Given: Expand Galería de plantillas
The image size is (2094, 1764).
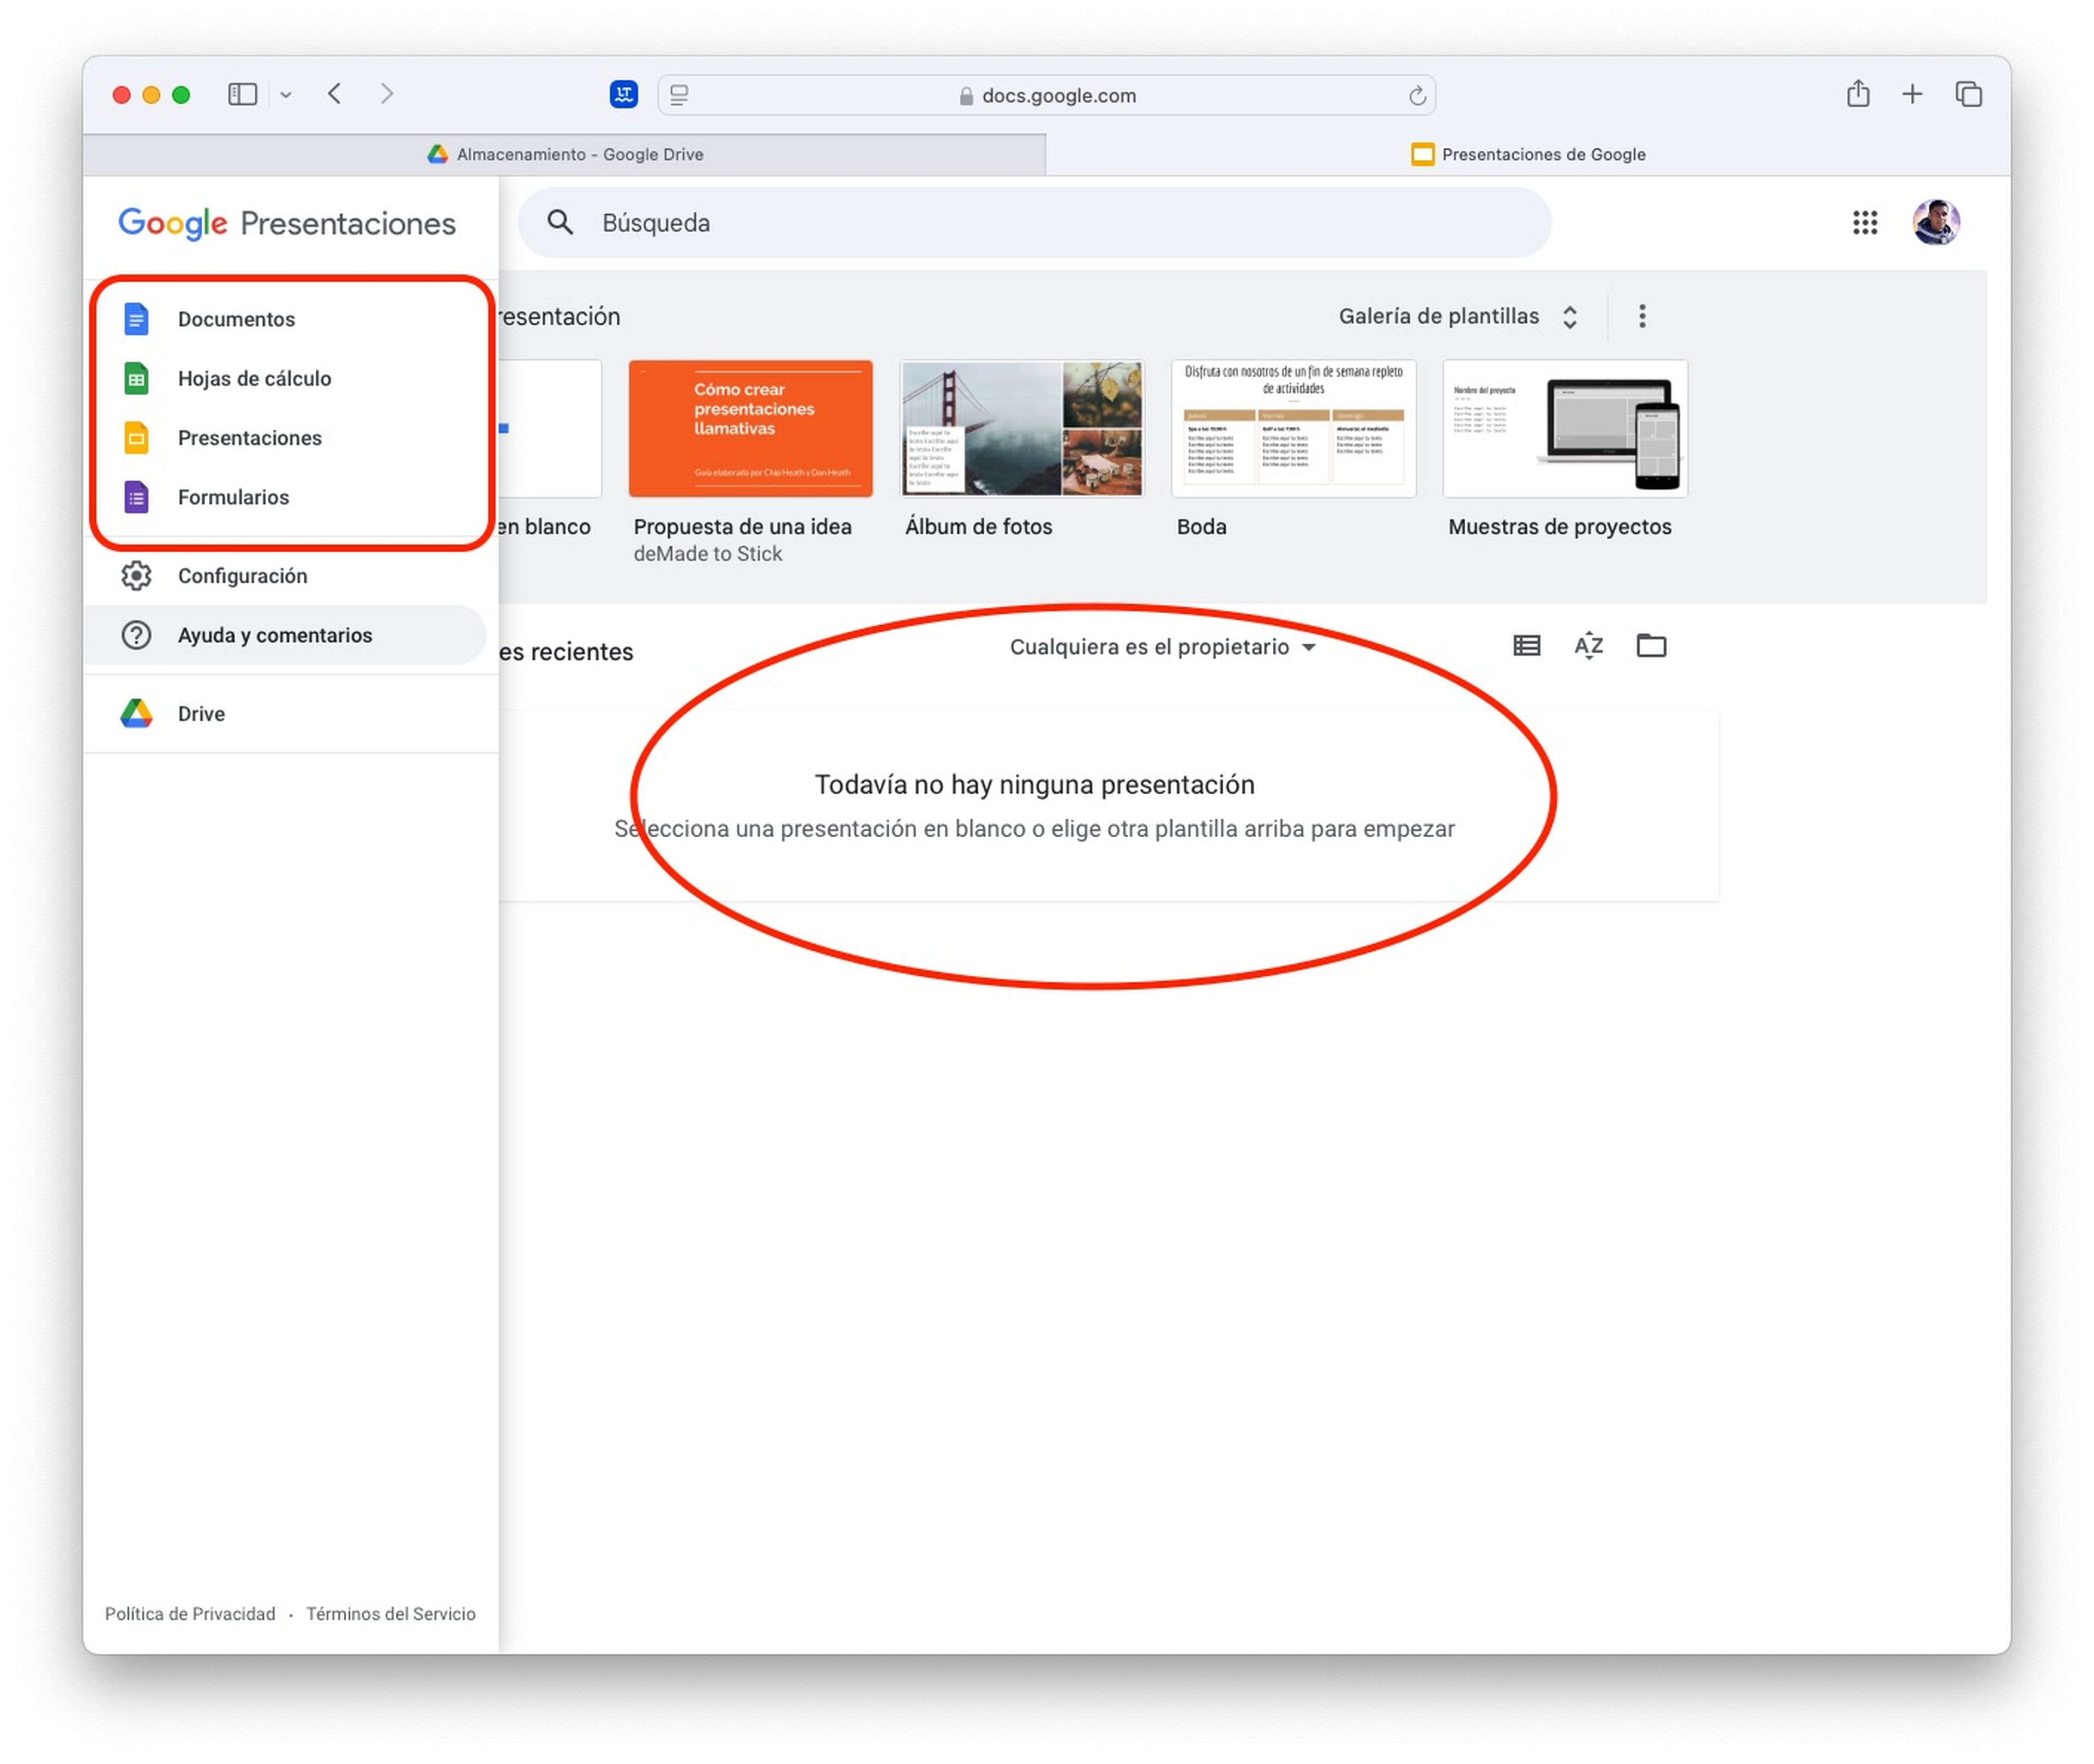Looking at the screenshot, I should click(1459, 317).
